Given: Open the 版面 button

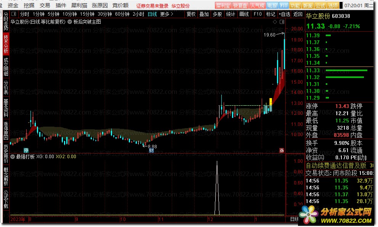Looking at the screenshot, I should coord(308,6).
